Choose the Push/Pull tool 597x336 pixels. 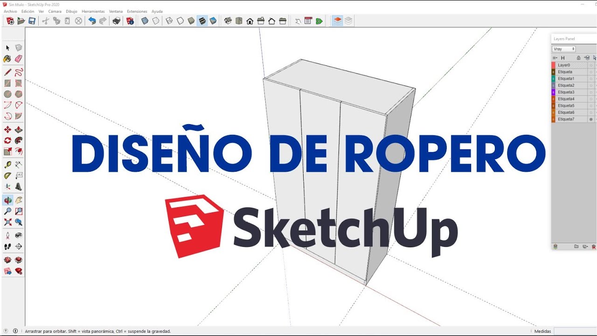(x=19, y=130)
